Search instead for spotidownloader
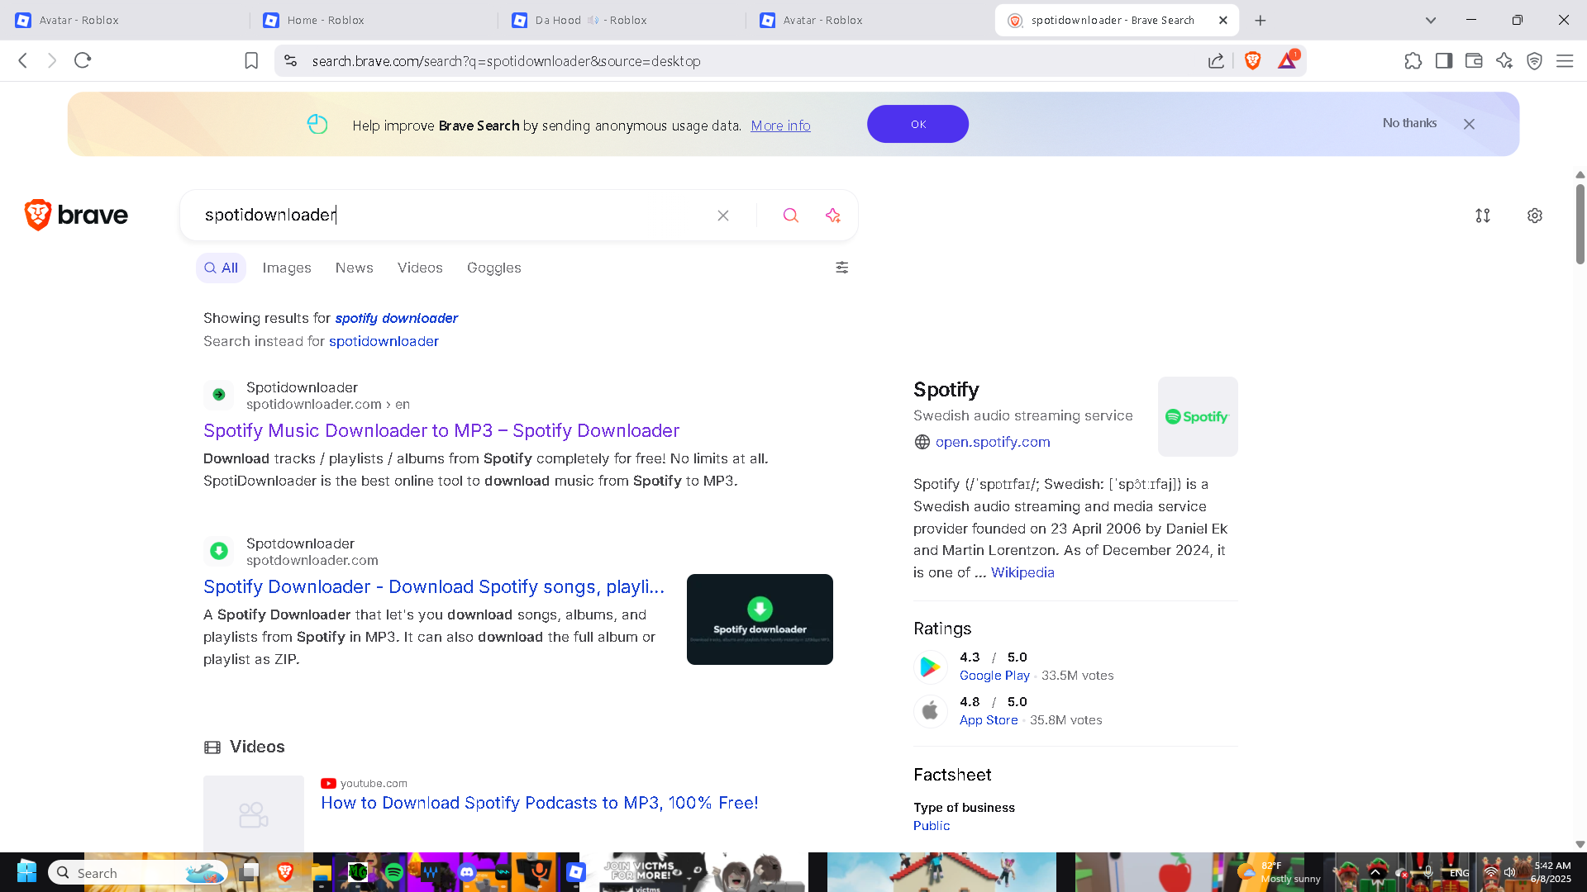1587x892 pixels. pyautogui.click(x=384, y=341)
